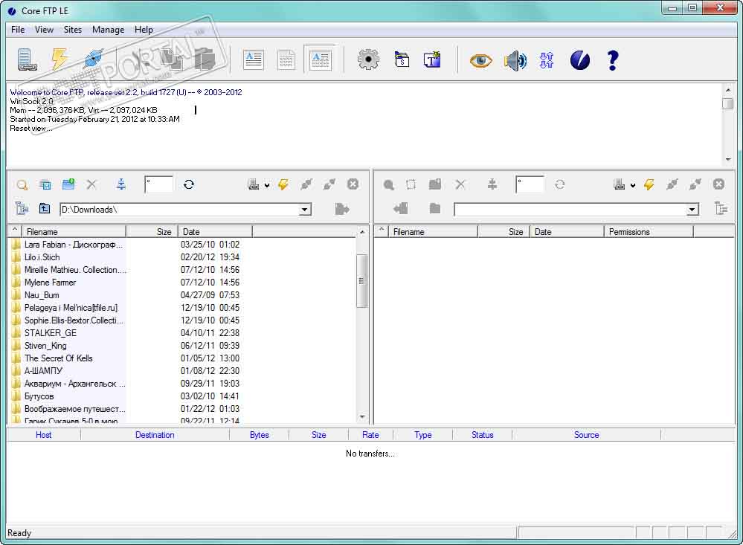Open the Sites menu
The image size is (743, 545).
point(72,30)
